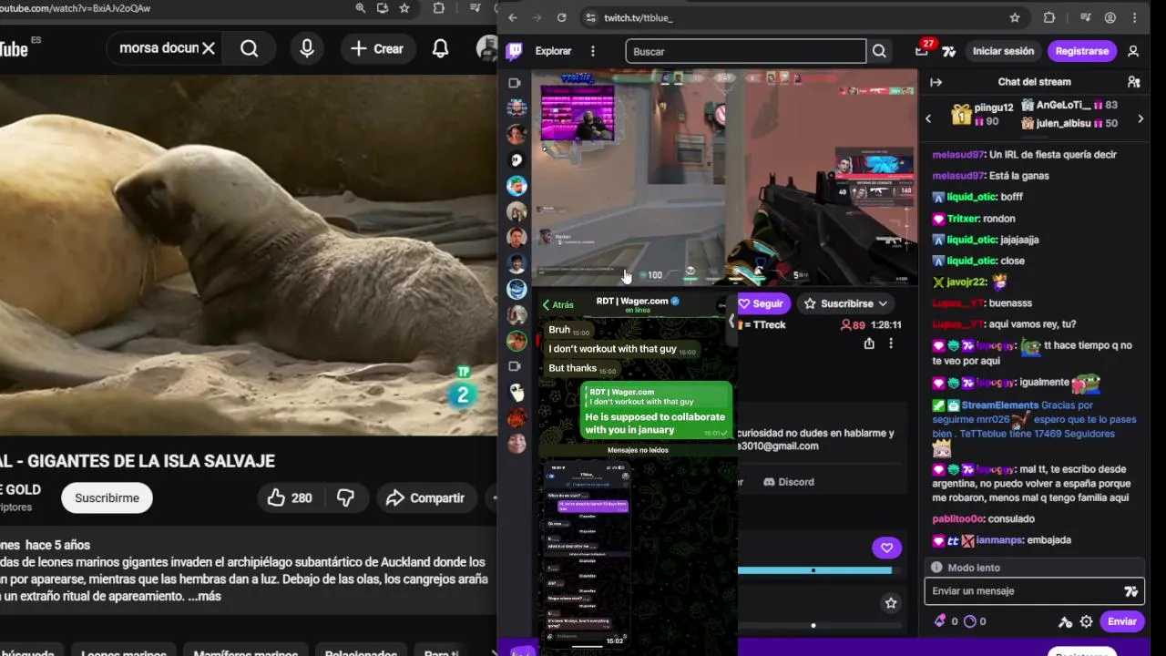Bookmark the YouTube page star icon
This screenshot has width=1166, height=656.
point(404,8)
